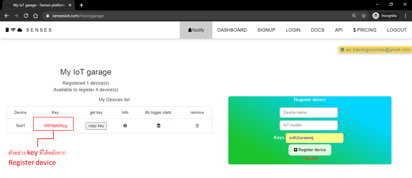Click the Senses logo
The height and width of the screenshot is (178, 412).
(x=28, y=30)
